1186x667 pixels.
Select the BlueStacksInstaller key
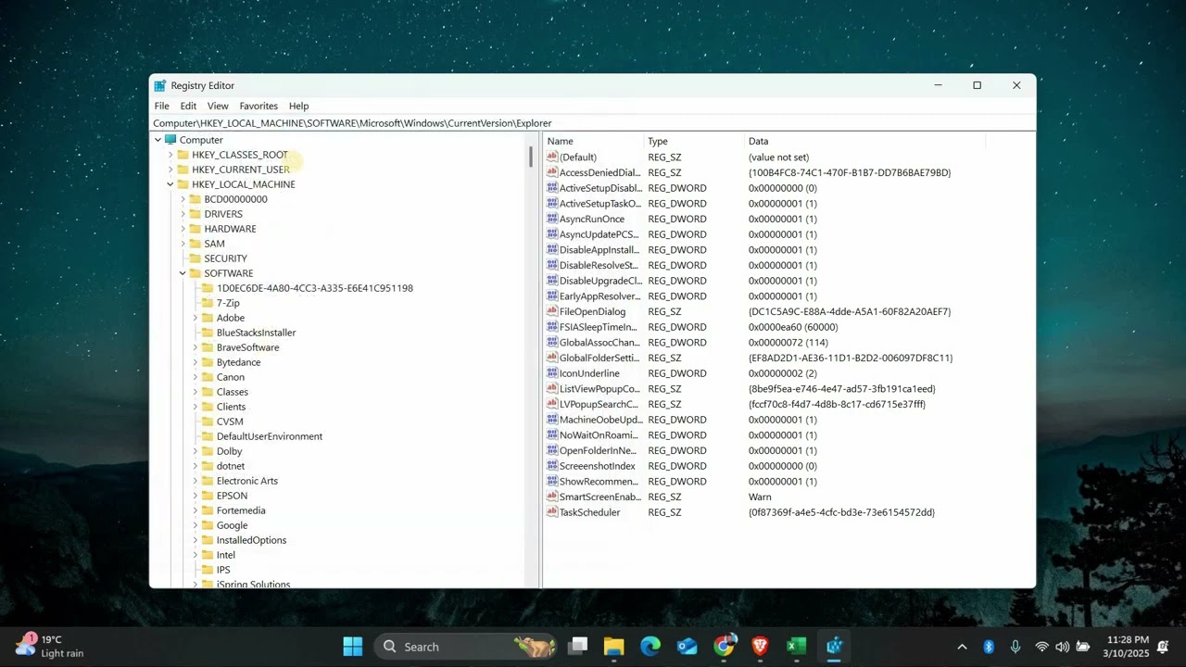click(x=256, y=333)
